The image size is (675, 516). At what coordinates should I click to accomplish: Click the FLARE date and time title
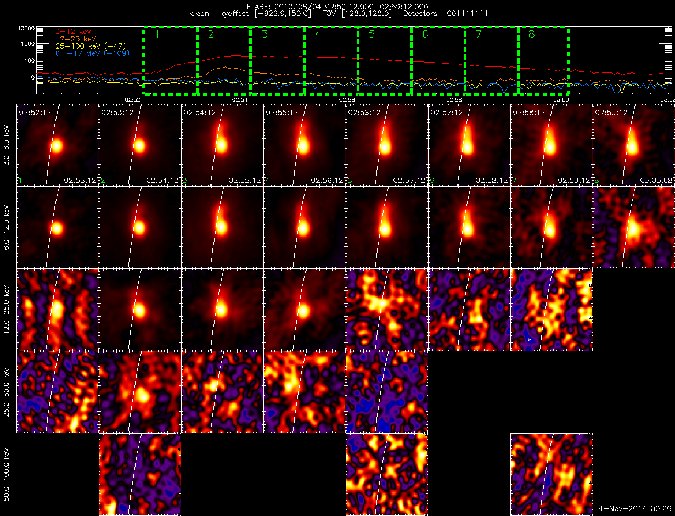click(337, 6)
